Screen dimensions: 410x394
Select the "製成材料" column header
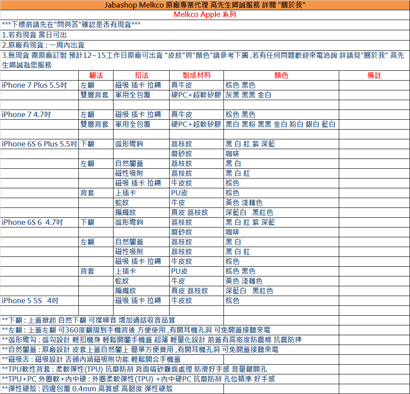[x=197, y=76]
